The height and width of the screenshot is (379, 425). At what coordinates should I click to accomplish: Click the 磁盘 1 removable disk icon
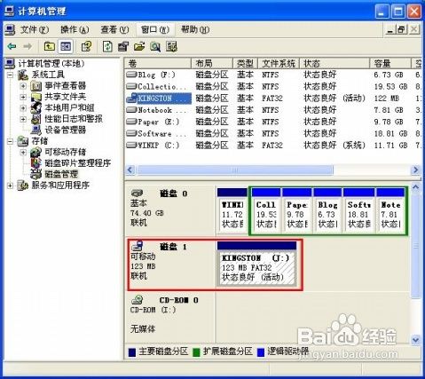pos(137,246)
